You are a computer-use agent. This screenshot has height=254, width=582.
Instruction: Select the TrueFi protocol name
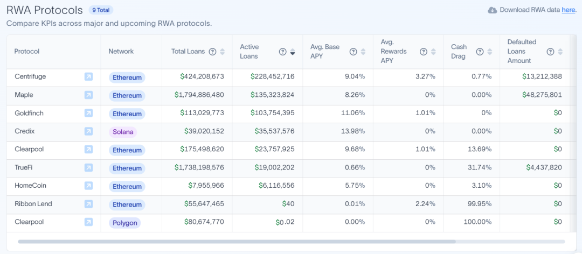coord(24,167)
